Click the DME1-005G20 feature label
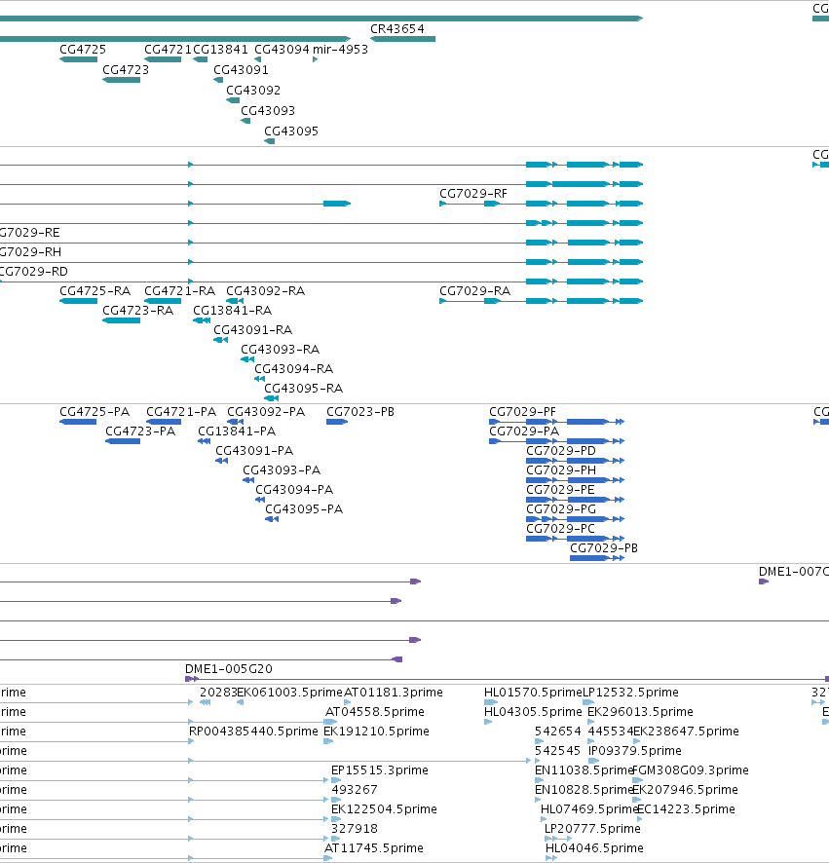 click(229, 669)
